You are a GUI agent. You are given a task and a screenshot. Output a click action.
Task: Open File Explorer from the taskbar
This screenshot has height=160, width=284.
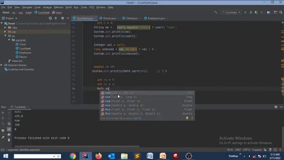[x=124, y=156]
